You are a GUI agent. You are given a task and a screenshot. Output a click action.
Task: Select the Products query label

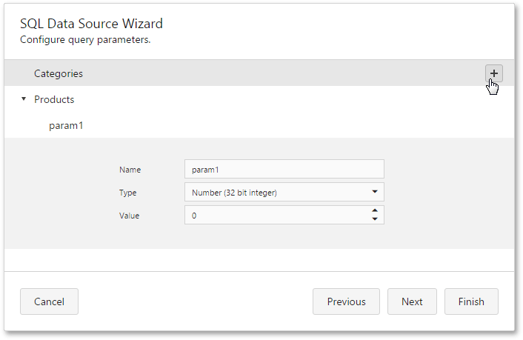pyautogui.click(x=54, y=99)
